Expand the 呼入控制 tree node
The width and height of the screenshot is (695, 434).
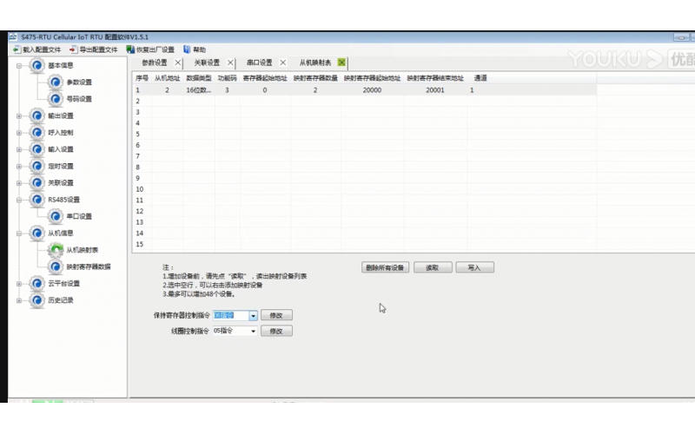[x=19, y=133]
